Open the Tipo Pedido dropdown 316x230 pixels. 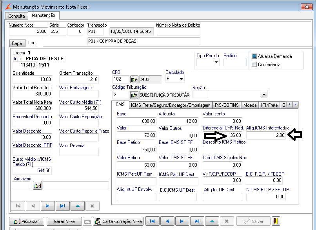[x=216, y=62]
